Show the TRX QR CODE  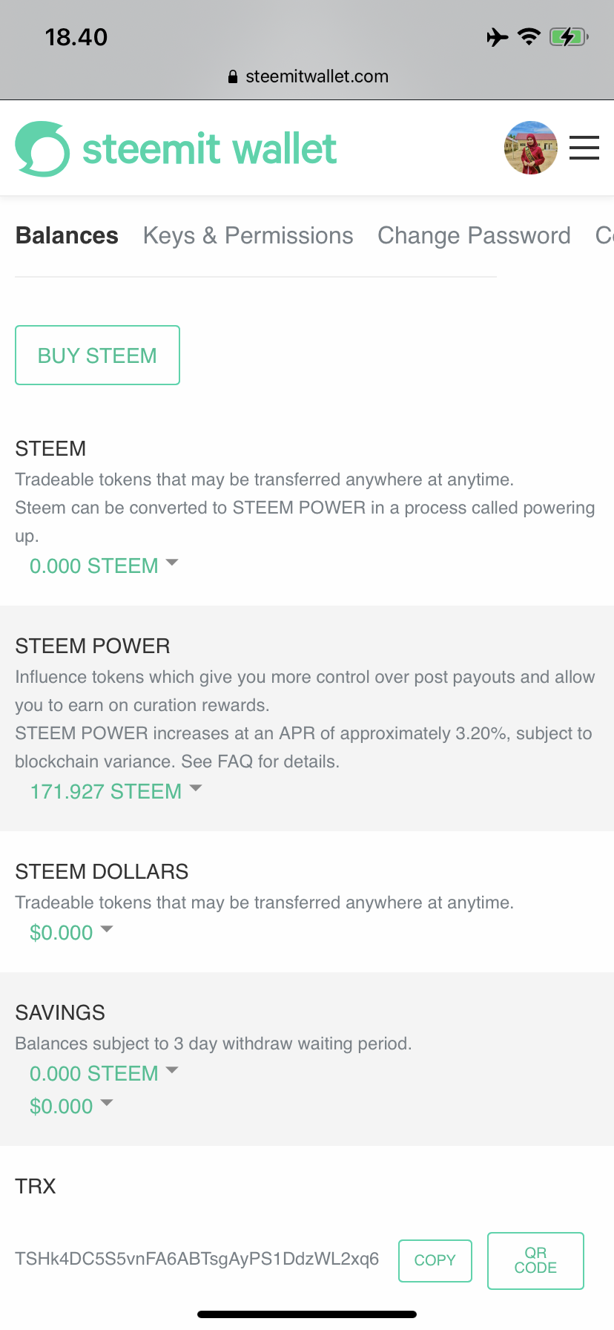click(x=535, y=1260)
